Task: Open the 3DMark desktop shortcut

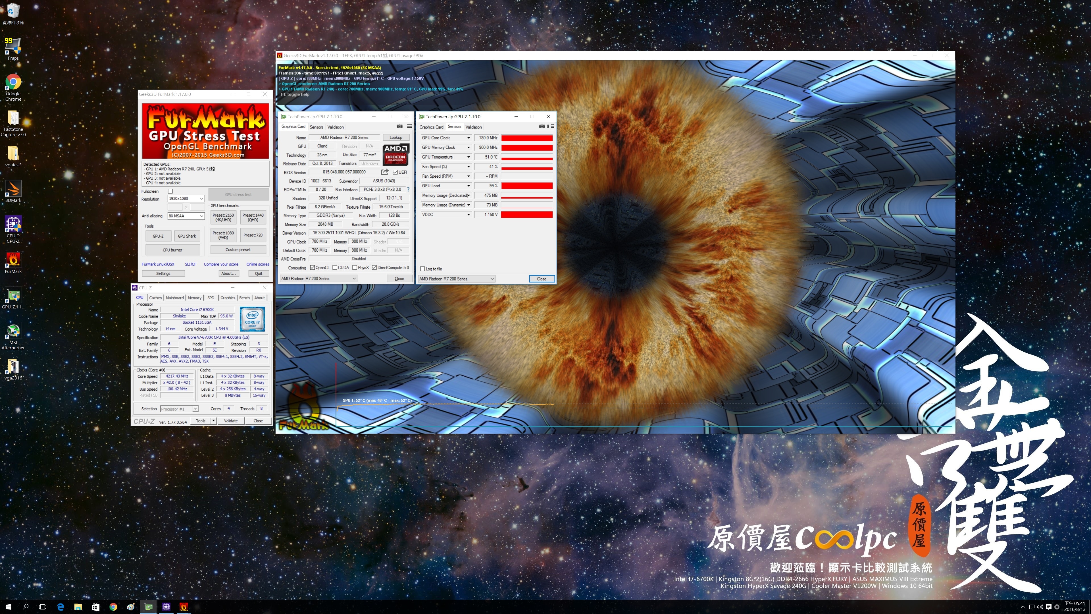Action: [13, 191]
